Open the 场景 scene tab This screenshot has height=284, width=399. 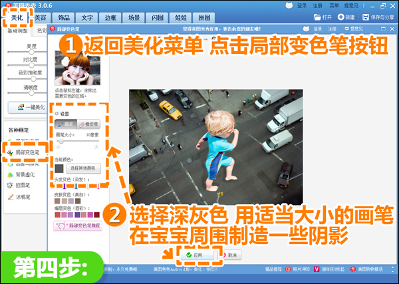pos(134,17)
